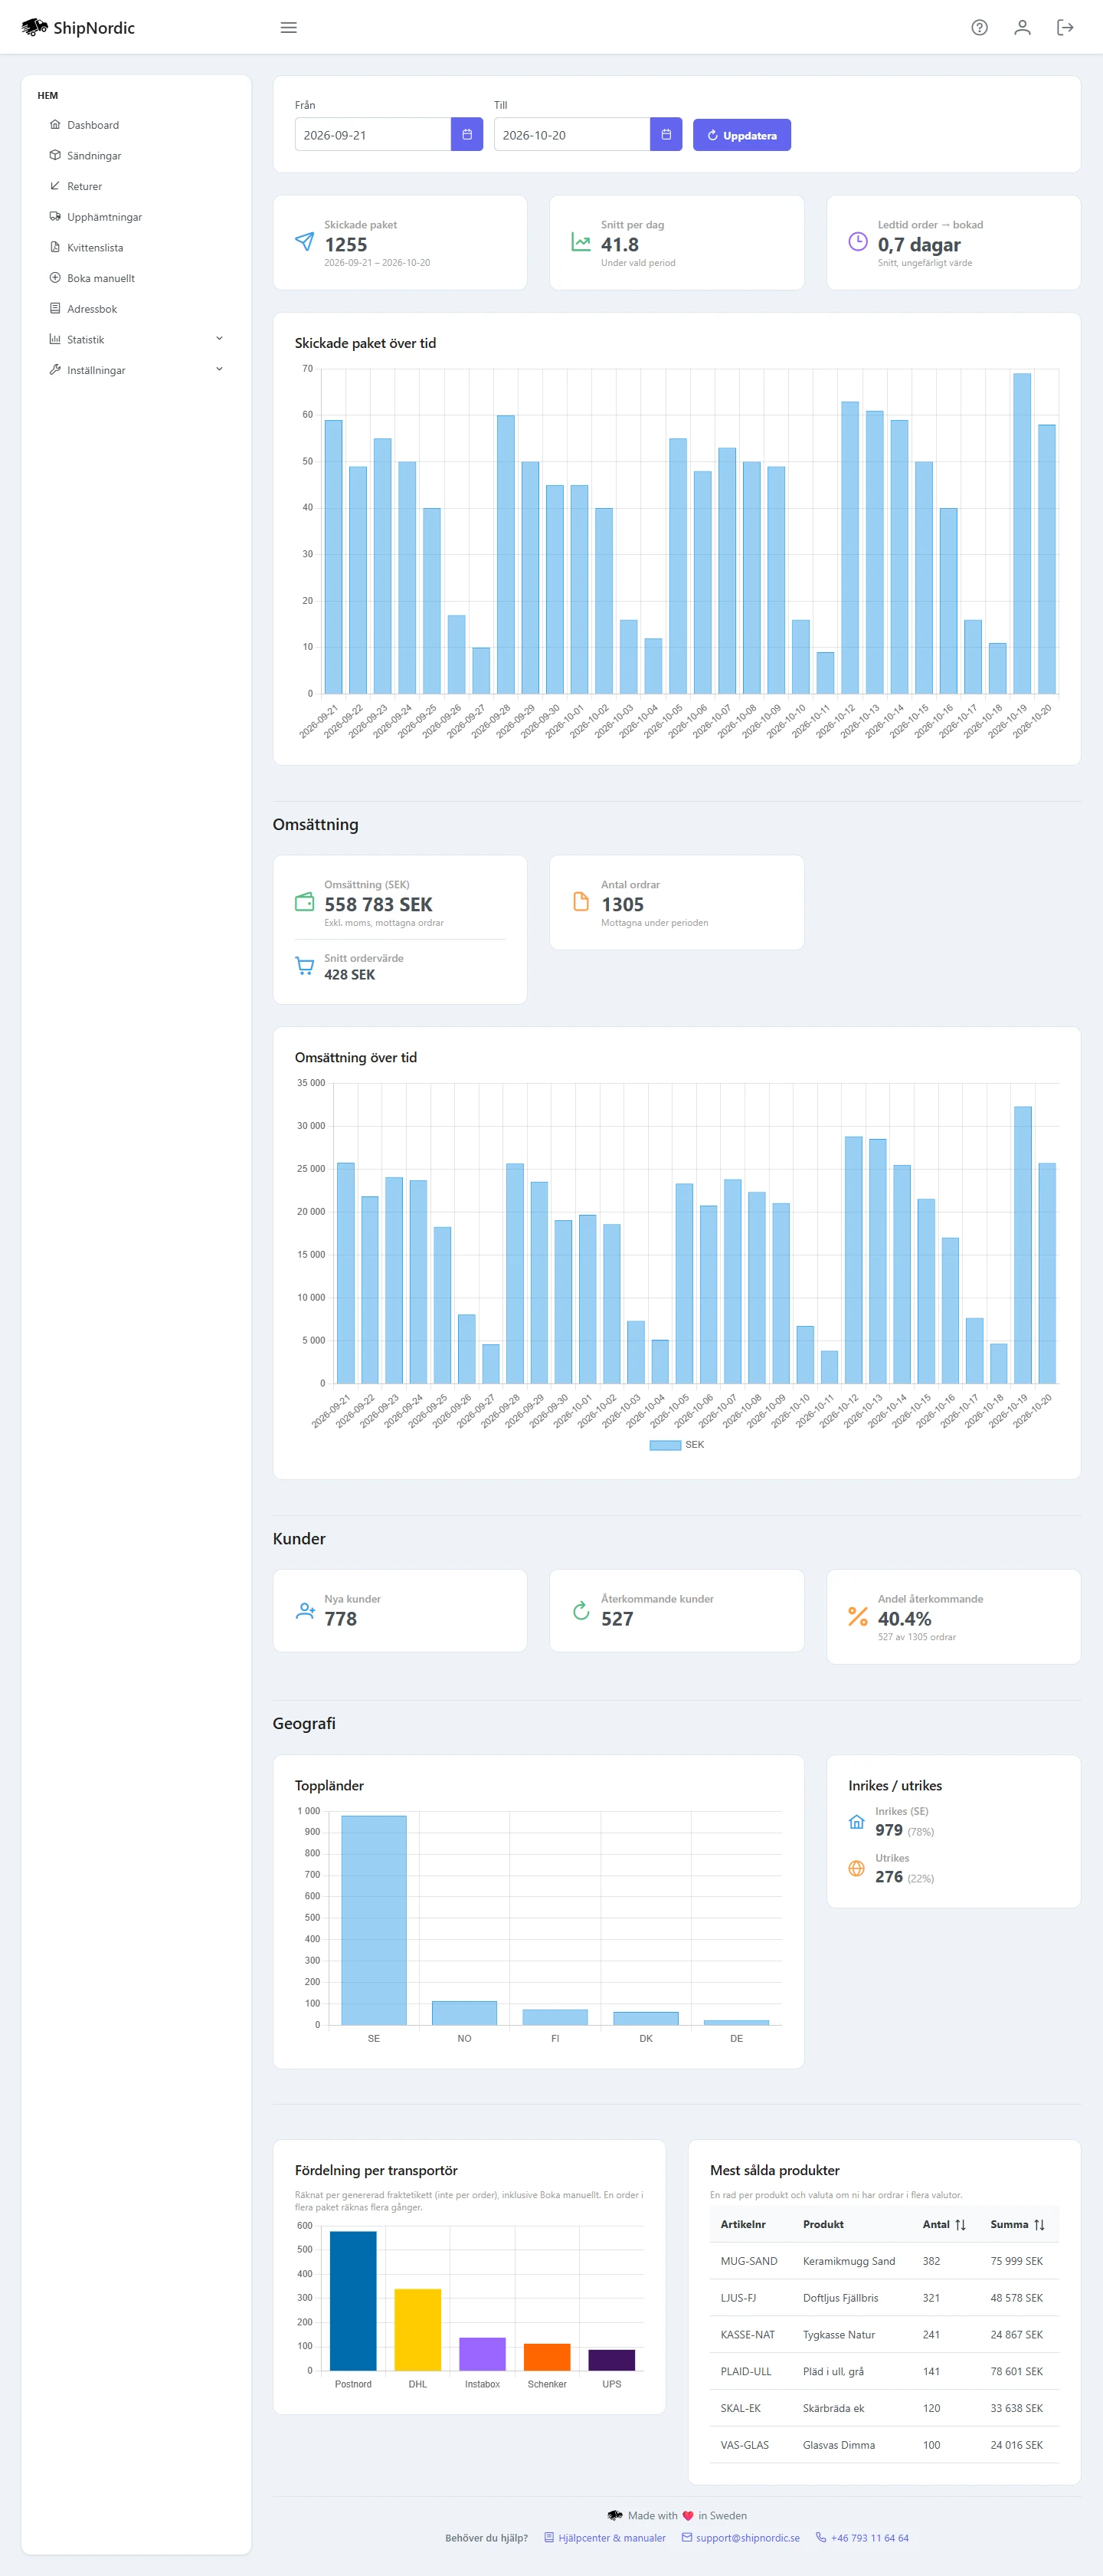
Task: Click the logout icon in header
Action: tap(1065, 28)
